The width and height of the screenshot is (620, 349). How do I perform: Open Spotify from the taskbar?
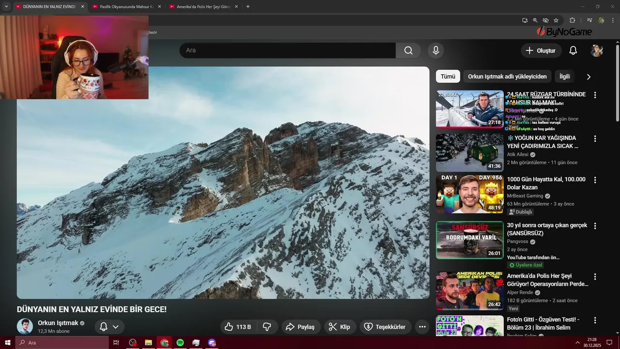tap(180, 343)
